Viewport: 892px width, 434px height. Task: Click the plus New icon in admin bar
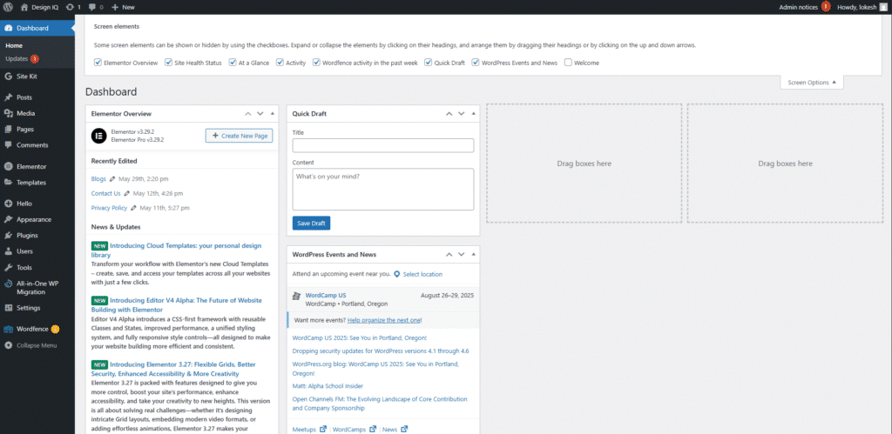(x=114, y=7)
